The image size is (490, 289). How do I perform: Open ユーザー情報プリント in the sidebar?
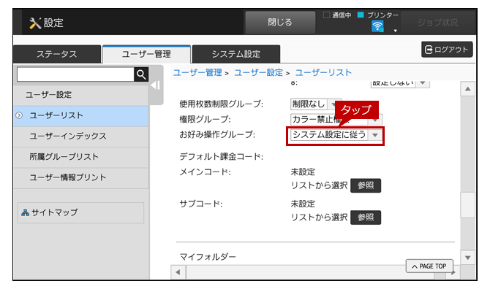tap(80, 177)
